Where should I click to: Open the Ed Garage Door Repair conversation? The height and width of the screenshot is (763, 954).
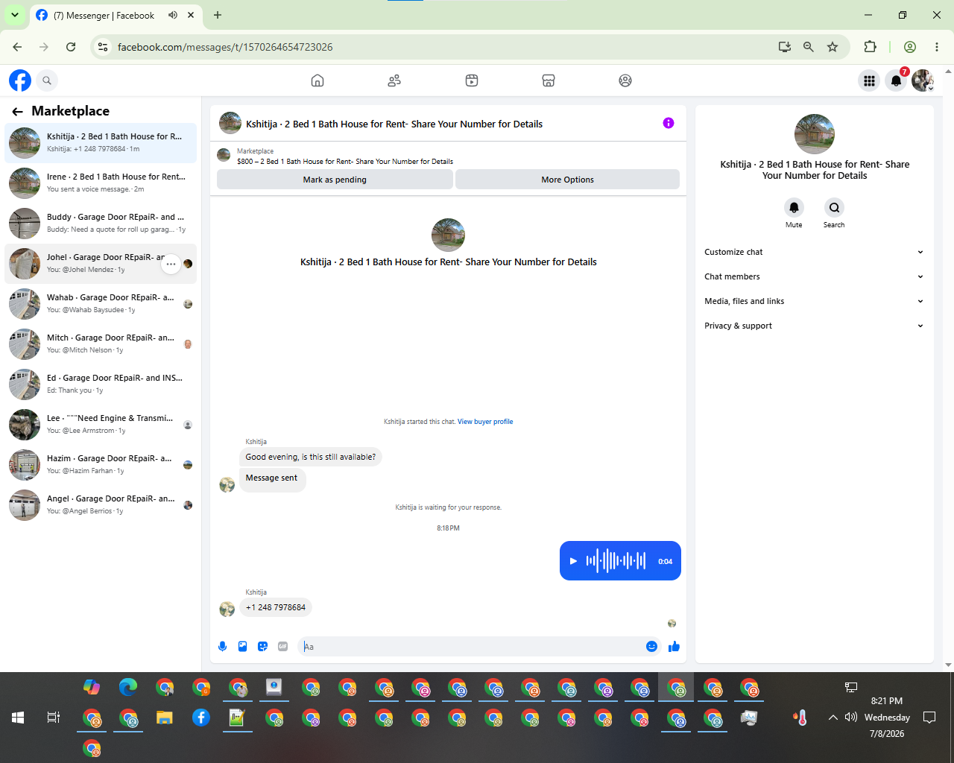click(101, 384)
